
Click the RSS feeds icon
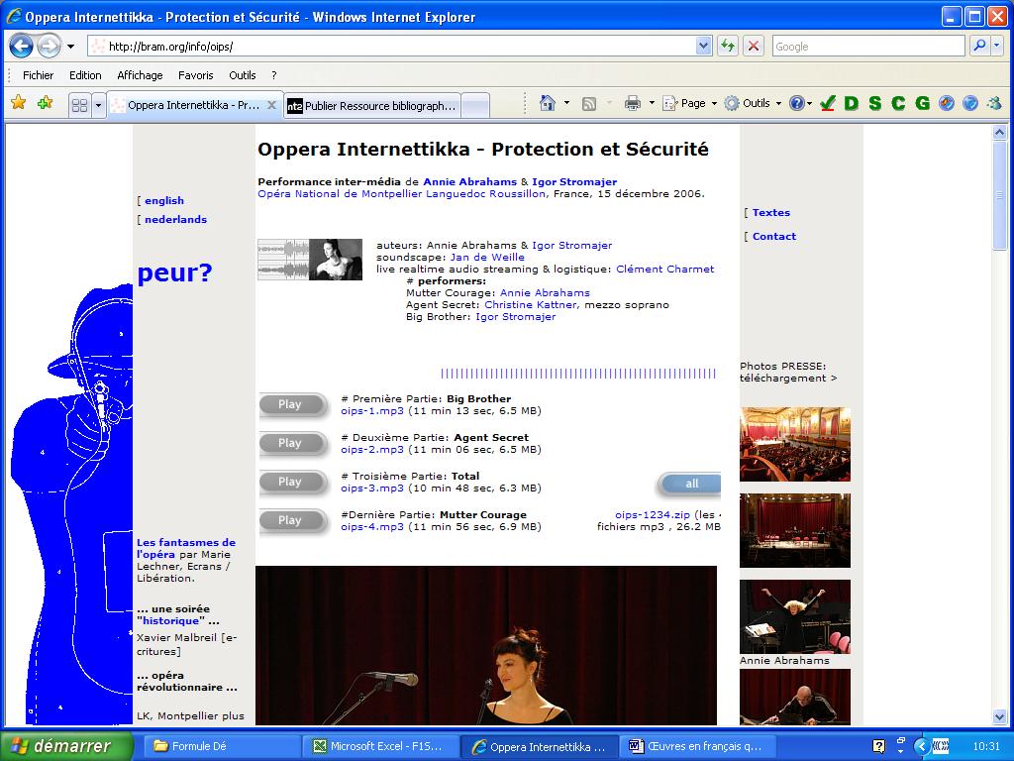click(588, 103)
